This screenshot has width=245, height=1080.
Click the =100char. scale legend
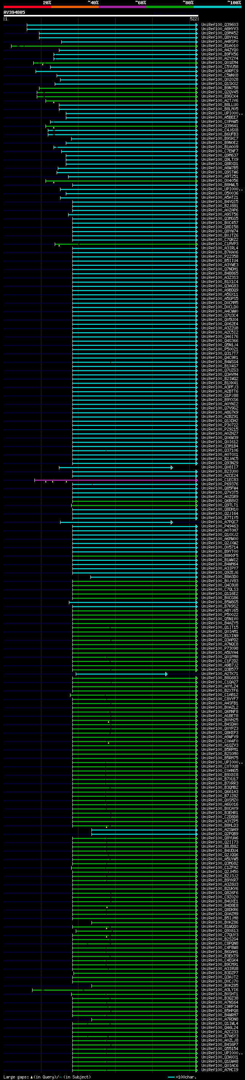(x=181, y=1077)
